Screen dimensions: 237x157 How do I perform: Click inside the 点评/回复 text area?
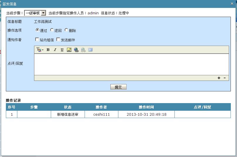(x=131, y=64)
